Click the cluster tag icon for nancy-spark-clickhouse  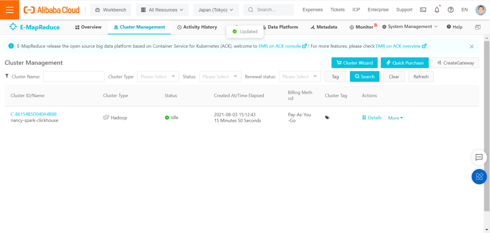click(x=327, y=118)
